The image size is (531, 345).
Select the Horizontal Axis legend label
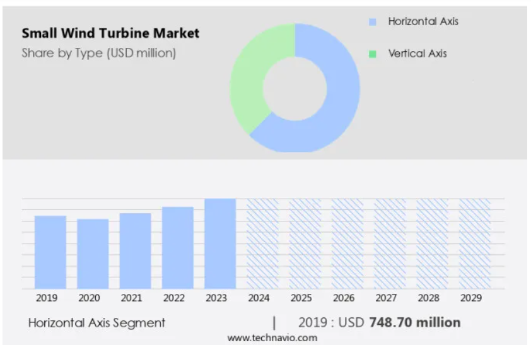[423, 21]
